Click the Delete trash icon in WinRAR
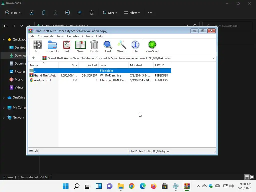This screenshot has width=256, height=192. (94, 46)
